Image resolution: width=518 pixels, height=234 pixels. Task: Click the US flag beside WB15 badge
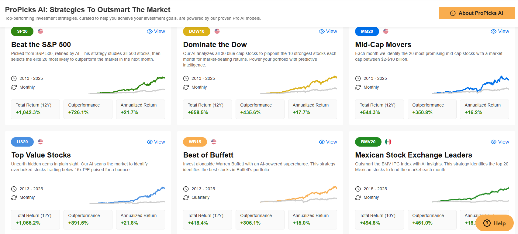[214, 142]
